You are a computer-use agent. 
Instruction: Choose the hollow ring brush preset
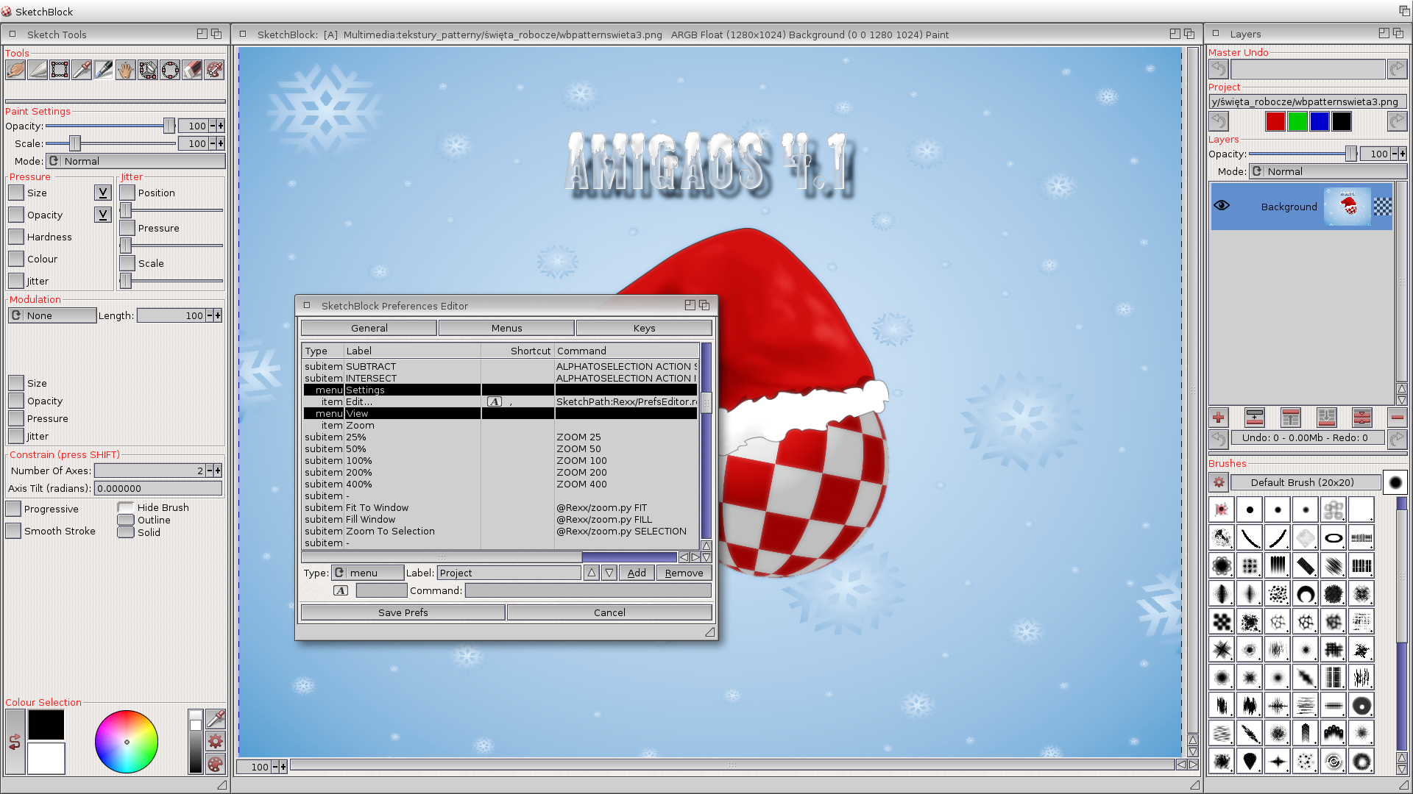pos(1334,538)
